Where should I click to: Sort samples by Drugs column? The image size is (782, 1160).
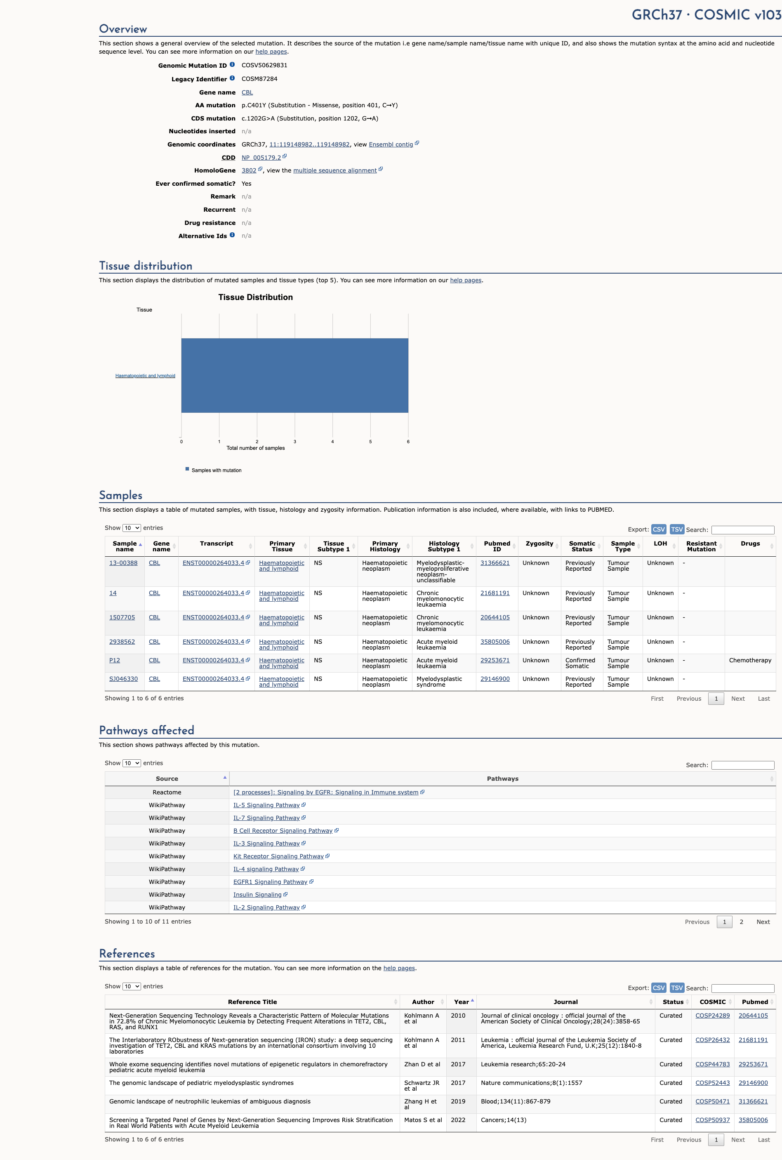pos(750,546)
